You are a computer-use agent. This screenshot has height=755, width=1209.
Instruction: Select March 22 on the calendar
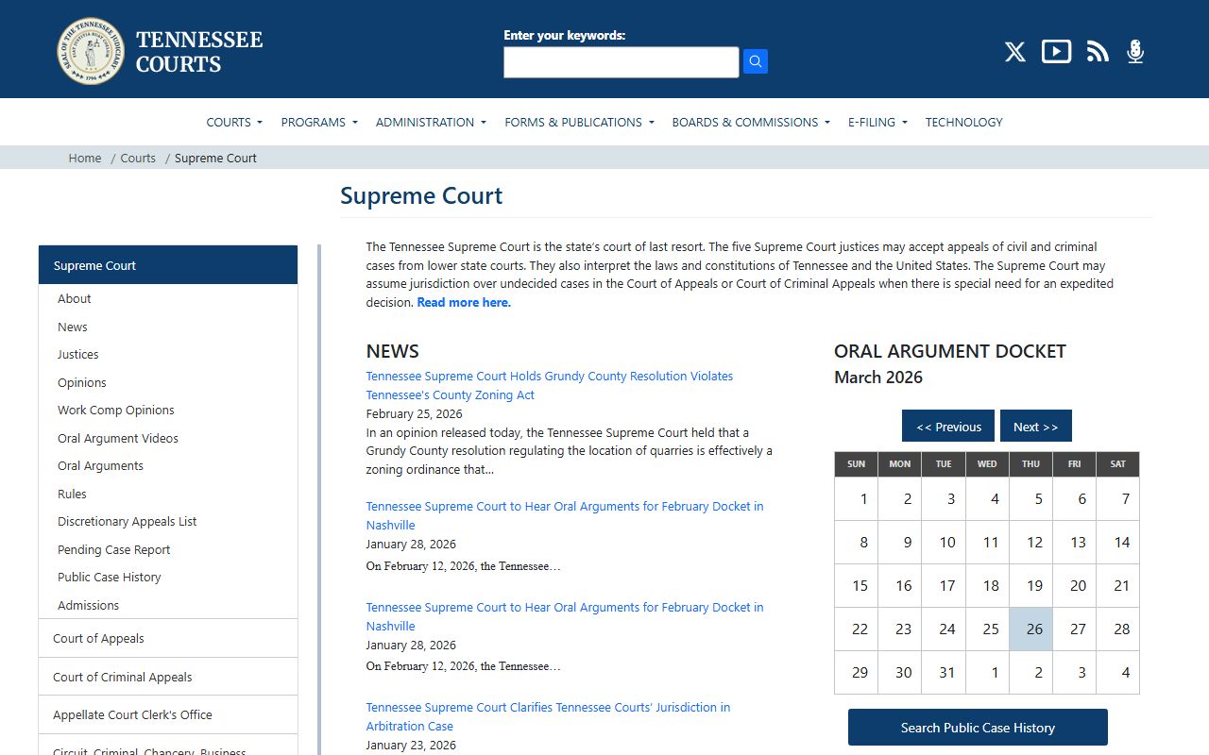tap(857, 629)
